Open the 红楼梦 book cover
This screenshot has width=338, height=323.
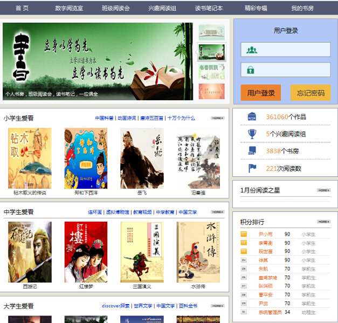click(x=86, y=252)
